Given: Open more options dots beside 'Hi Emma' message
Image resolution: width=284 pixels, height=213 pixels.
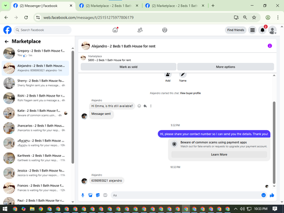Looking at the screenshot, I should point(151,106).
